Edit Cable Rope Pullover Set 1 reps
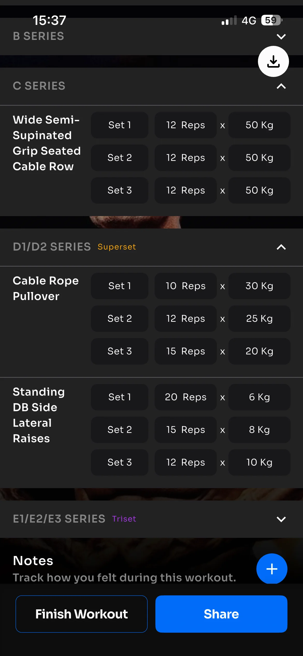This screenshot has height=656, width=303. (185, 286)
